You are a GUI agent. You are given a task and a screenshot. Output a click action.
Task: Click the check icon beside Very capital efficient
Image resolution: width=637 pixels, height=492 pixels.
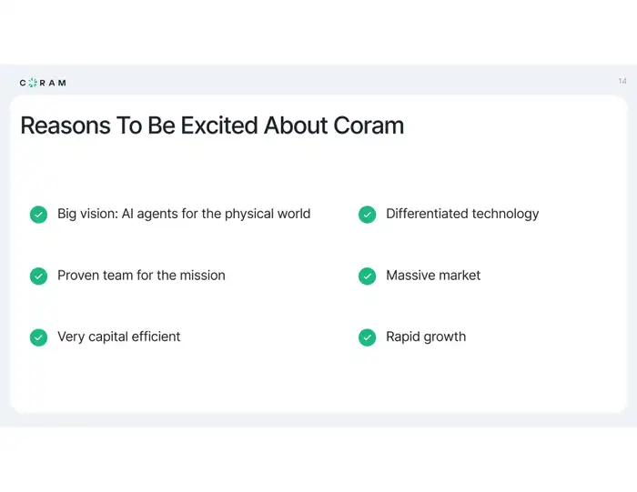(38, 337)
